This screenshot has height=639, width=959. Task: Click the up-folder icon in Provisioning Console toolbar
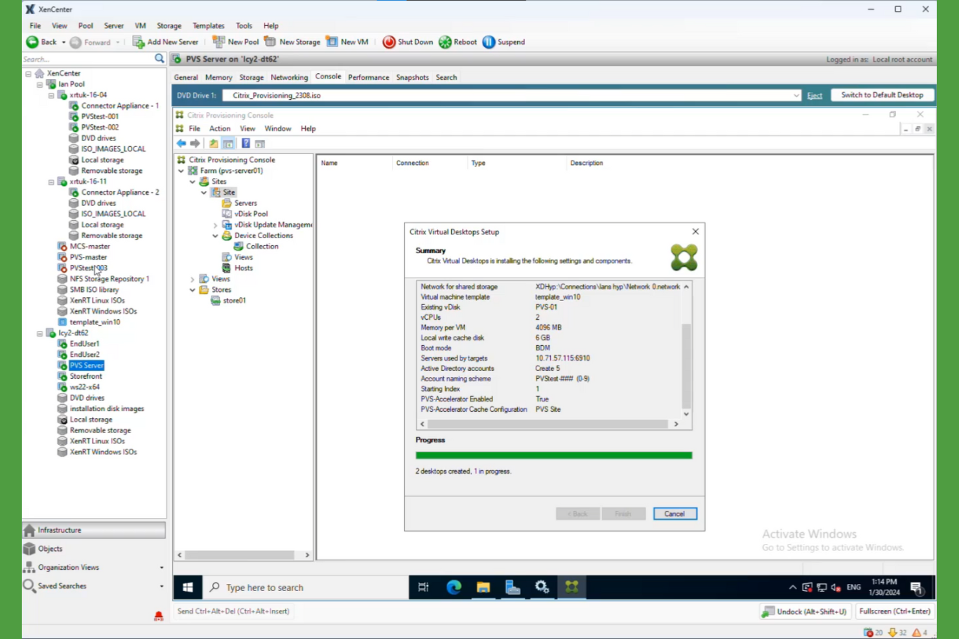[213, 144]
